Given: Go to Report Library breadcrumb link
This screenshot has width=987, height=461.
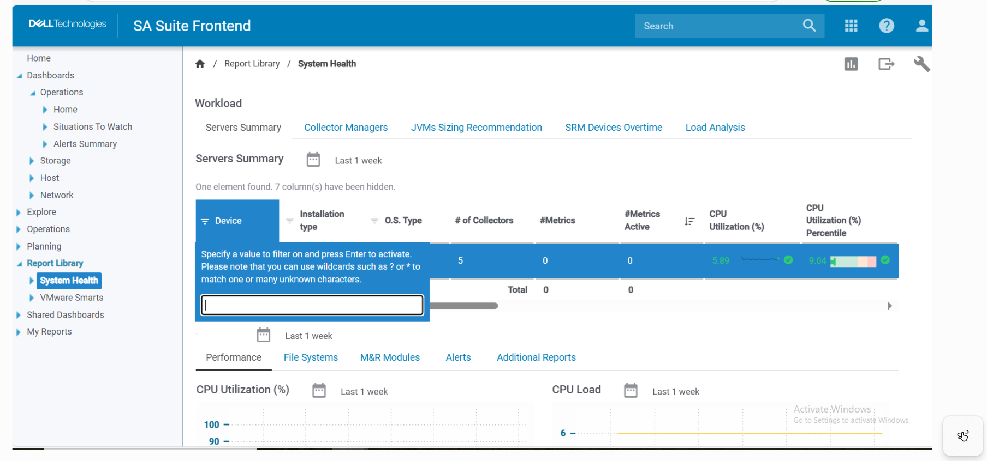Looking at the screenshot, I should tap(252, 64).
